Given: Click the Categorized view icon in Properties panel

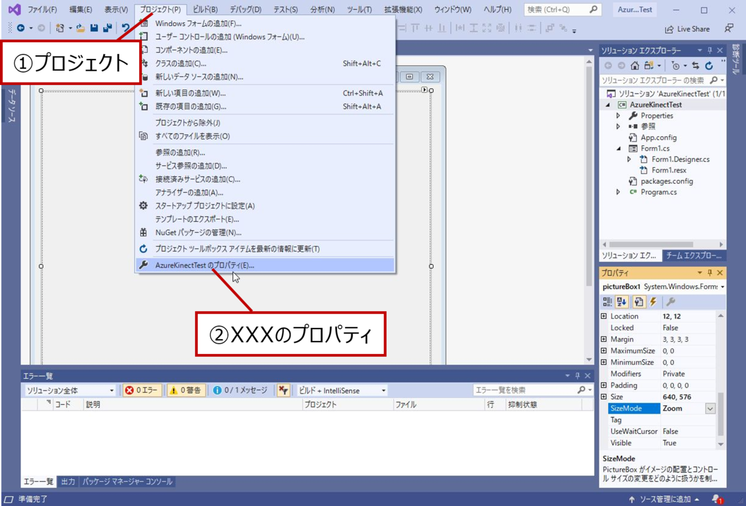Looking at the screenshot, I should click(607, 302).
